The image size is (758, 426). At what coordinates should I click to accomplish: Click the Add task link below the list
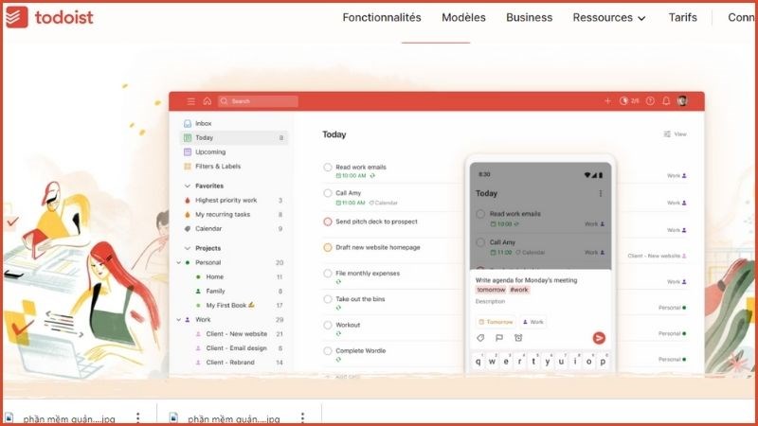pos(343,376)
